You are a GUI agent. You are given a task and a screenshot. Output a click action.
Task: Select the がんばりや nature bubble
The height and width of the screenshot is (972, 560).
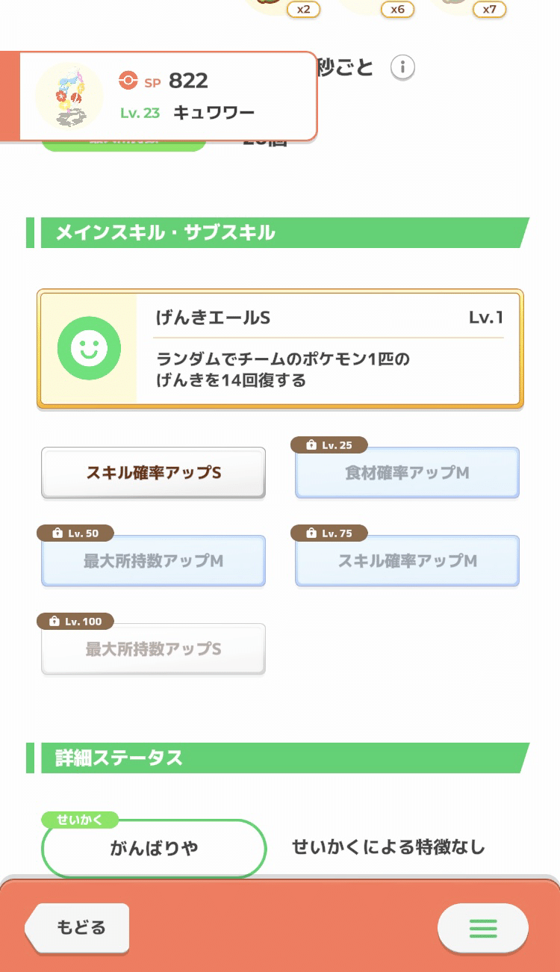[x=153, y=849]
